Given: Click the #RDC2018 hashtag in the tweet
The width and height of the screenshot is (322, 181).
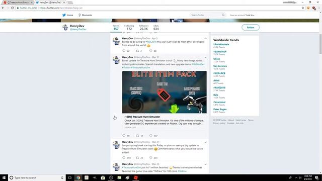Looking at the screenshot, I should tap(151, 42).
